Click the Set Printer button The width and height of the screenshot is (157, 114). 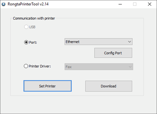(47, 86)
